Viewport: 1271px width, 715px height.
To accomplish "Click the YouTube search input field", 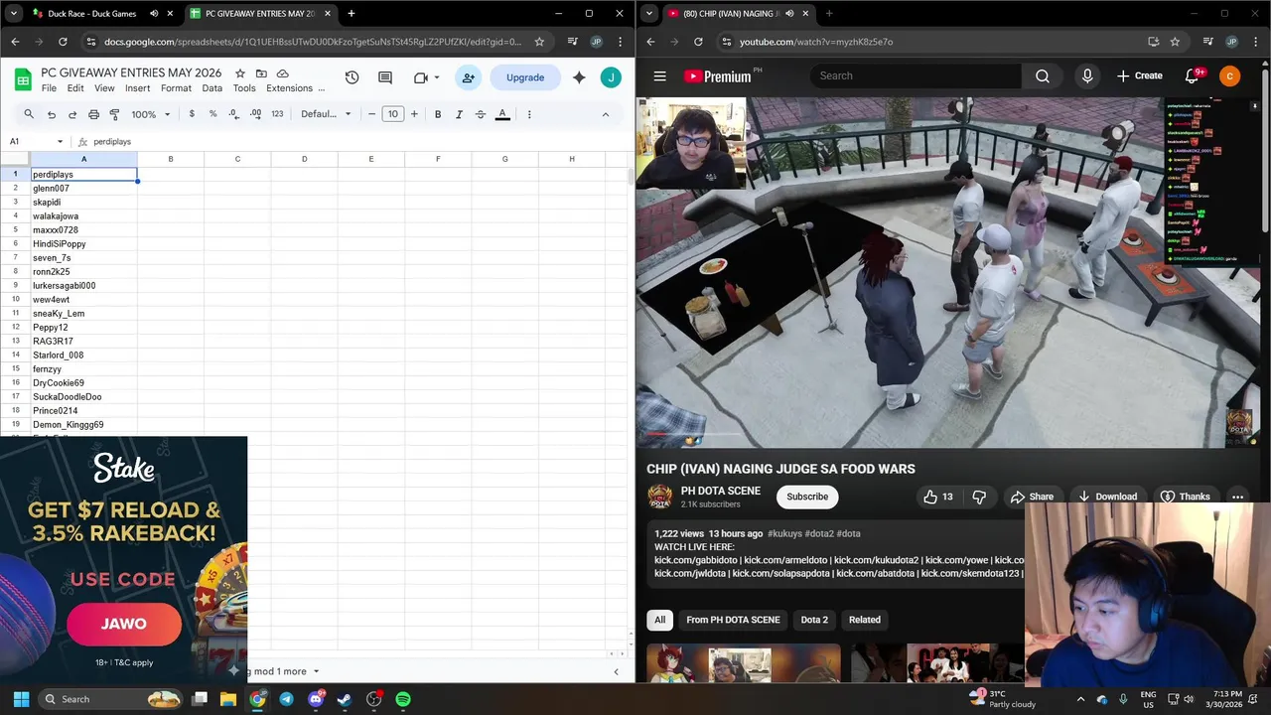I will (916, 76).
